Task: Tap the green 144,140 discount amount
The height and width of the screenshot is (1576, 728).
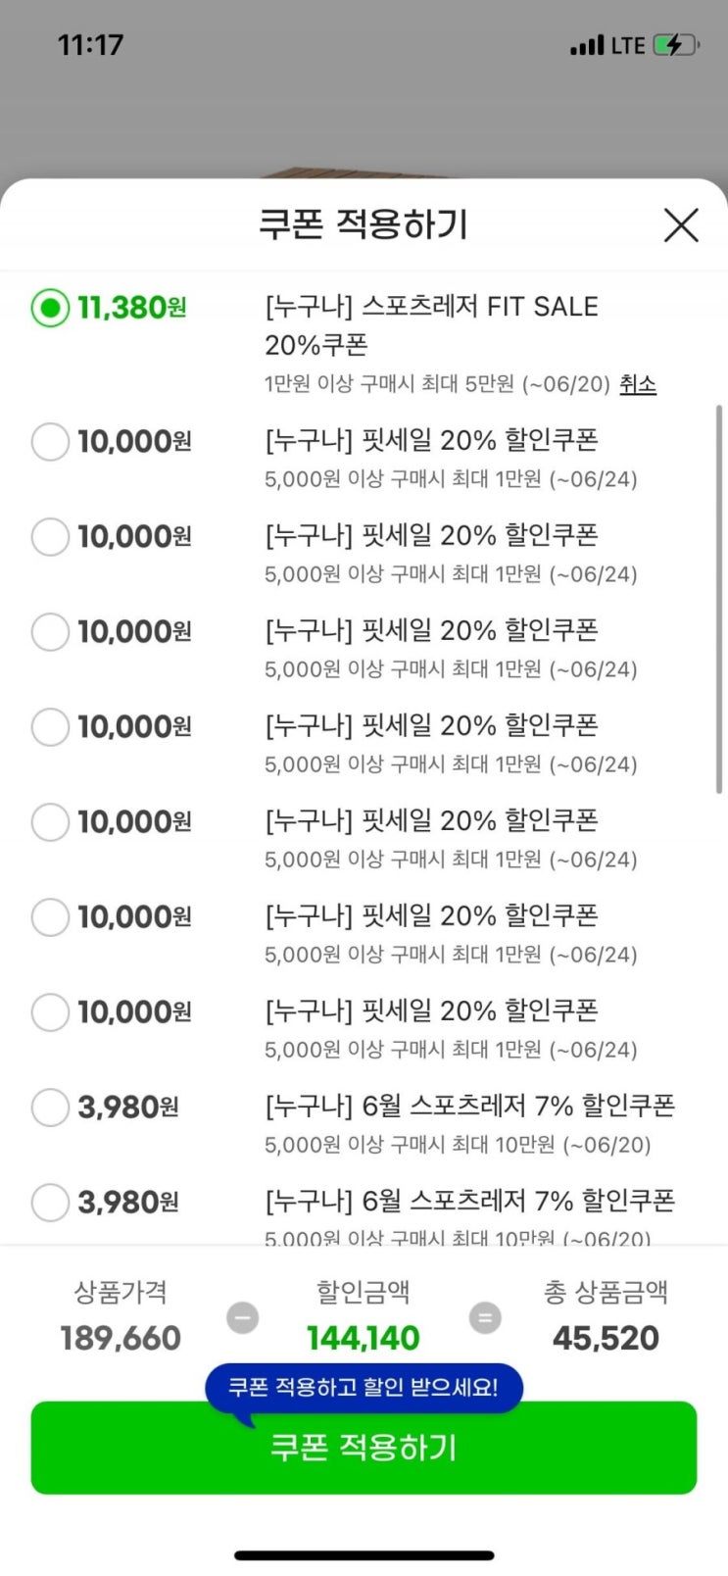Action: [x=364, y=1338]
